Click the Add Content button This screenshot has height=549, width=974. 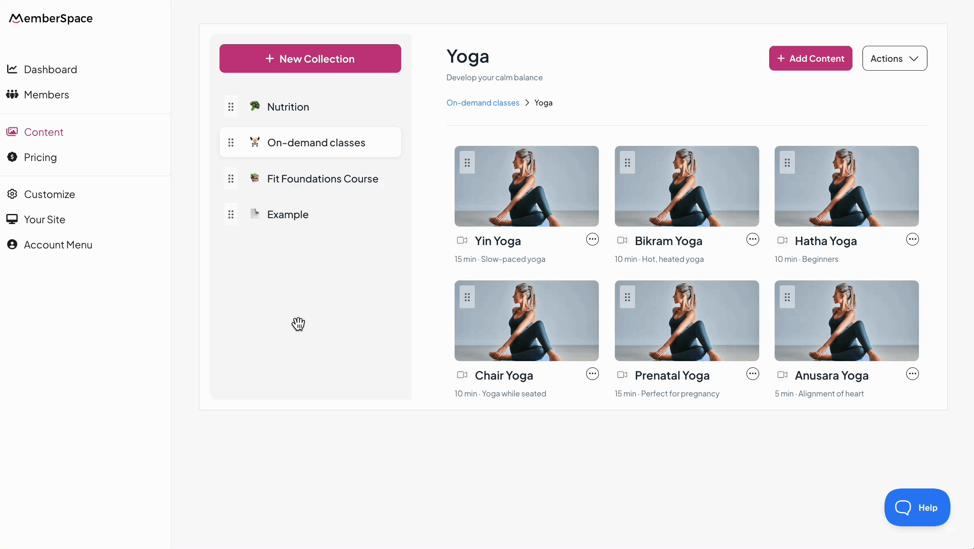(x=811, y=58)
